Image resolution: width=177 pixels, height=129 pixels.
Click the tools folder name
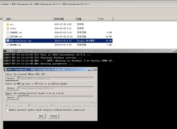13,28
